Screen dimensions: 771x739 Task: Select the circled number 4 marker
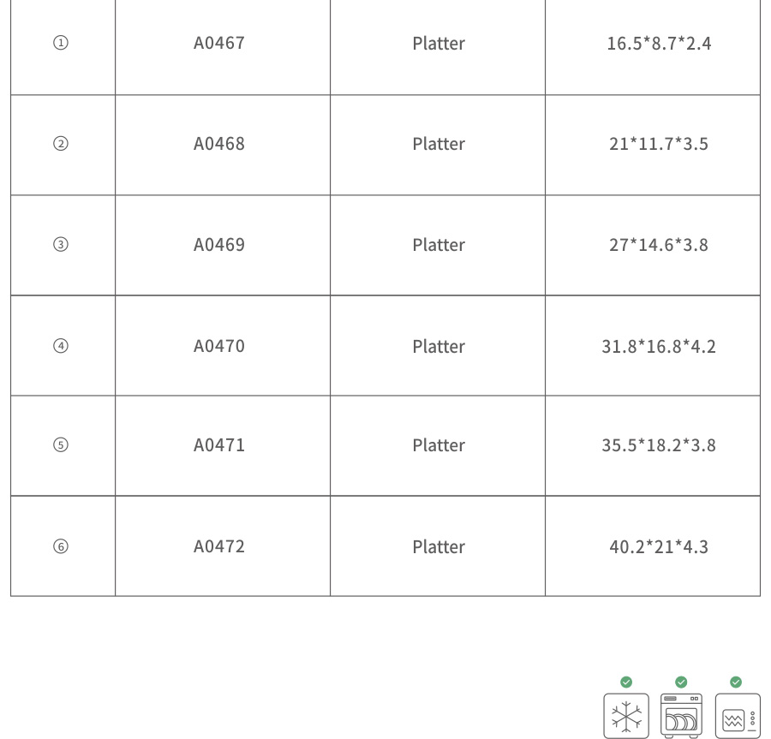(61, 346)
